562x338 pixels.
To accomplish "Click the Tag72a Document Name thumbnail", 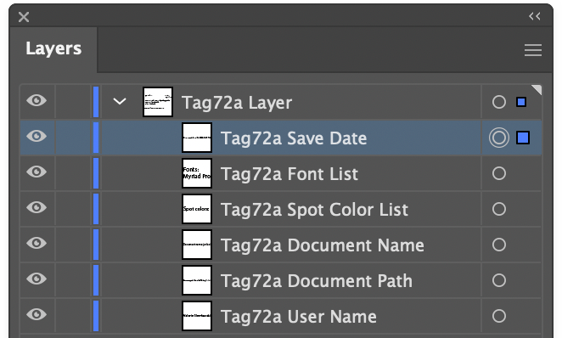I will [x=197, y=245].
